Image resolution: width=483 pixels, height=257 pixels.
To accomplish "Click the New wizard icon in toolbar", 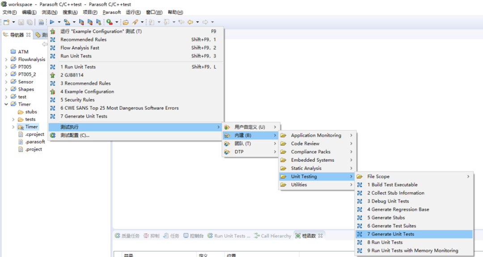I will (6, 22).
